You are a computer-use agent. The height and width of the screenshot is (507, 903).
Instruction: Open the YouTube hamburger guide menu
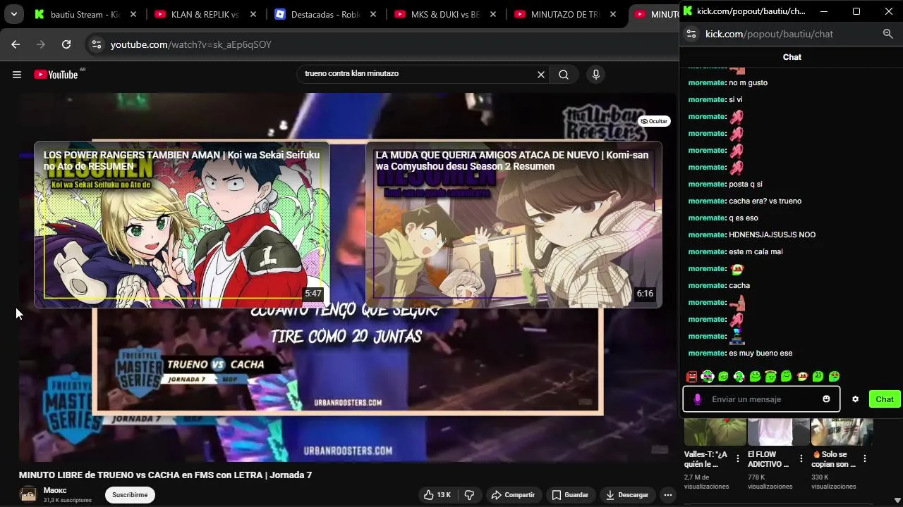(17, 75)
